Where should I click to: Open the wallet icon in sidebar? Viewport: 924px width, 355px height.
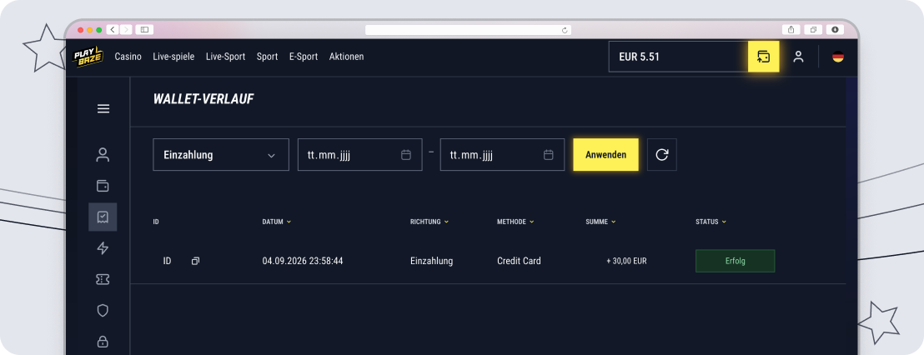point(103,186)
